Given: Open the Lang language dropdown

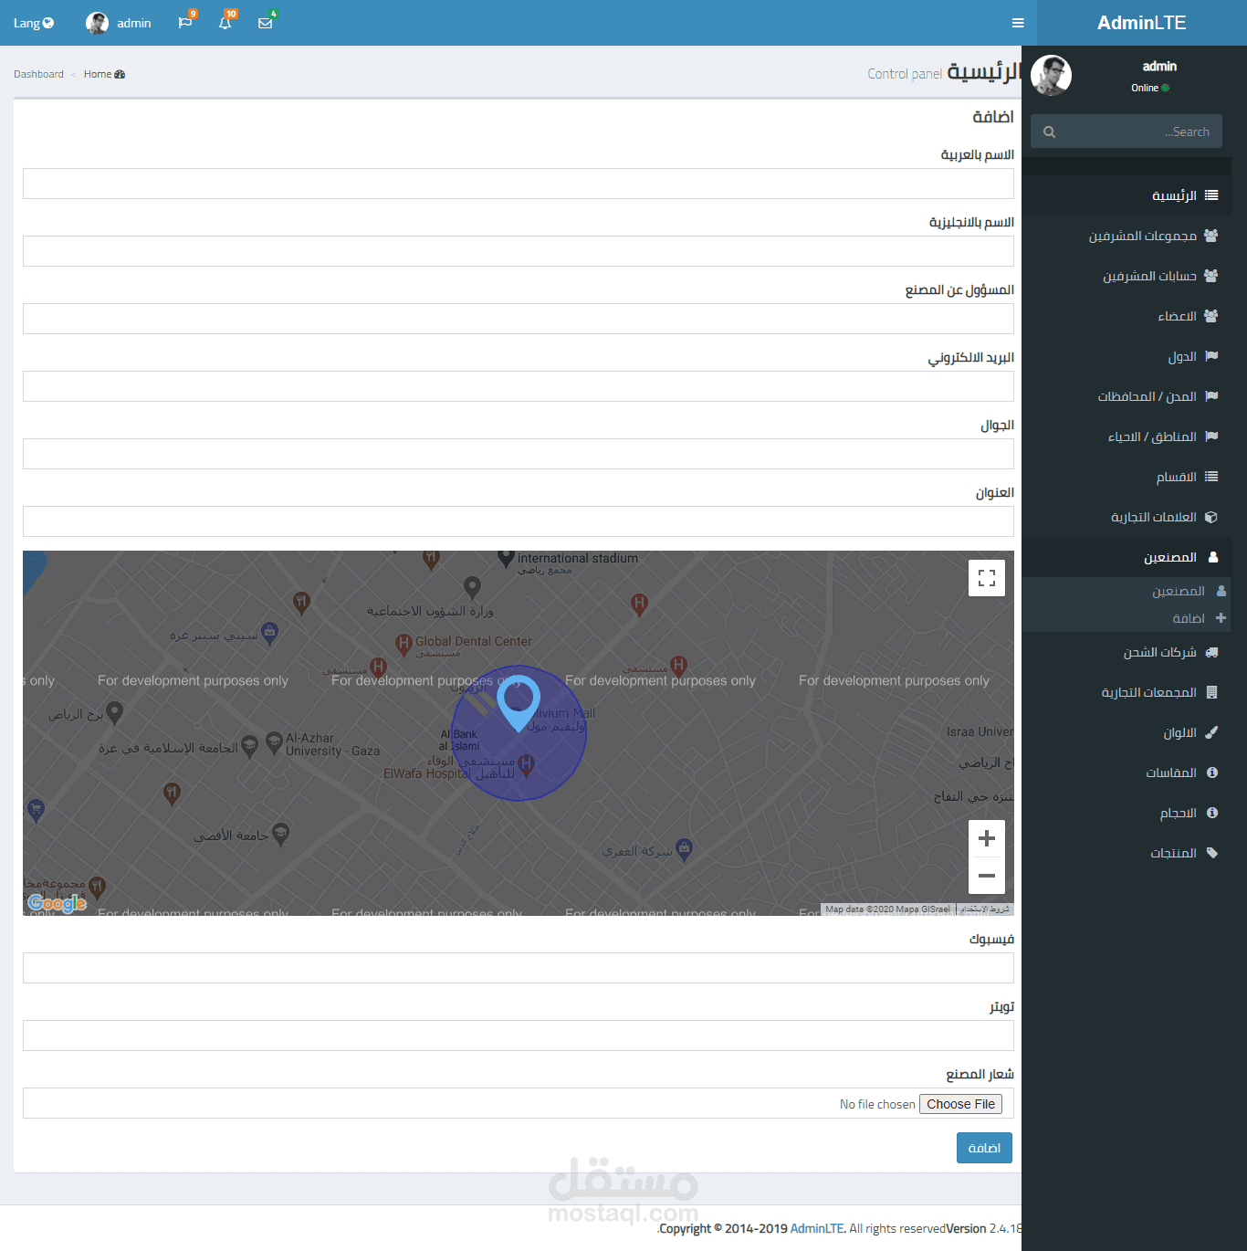Looking at the screenshot, I should 34,23.
